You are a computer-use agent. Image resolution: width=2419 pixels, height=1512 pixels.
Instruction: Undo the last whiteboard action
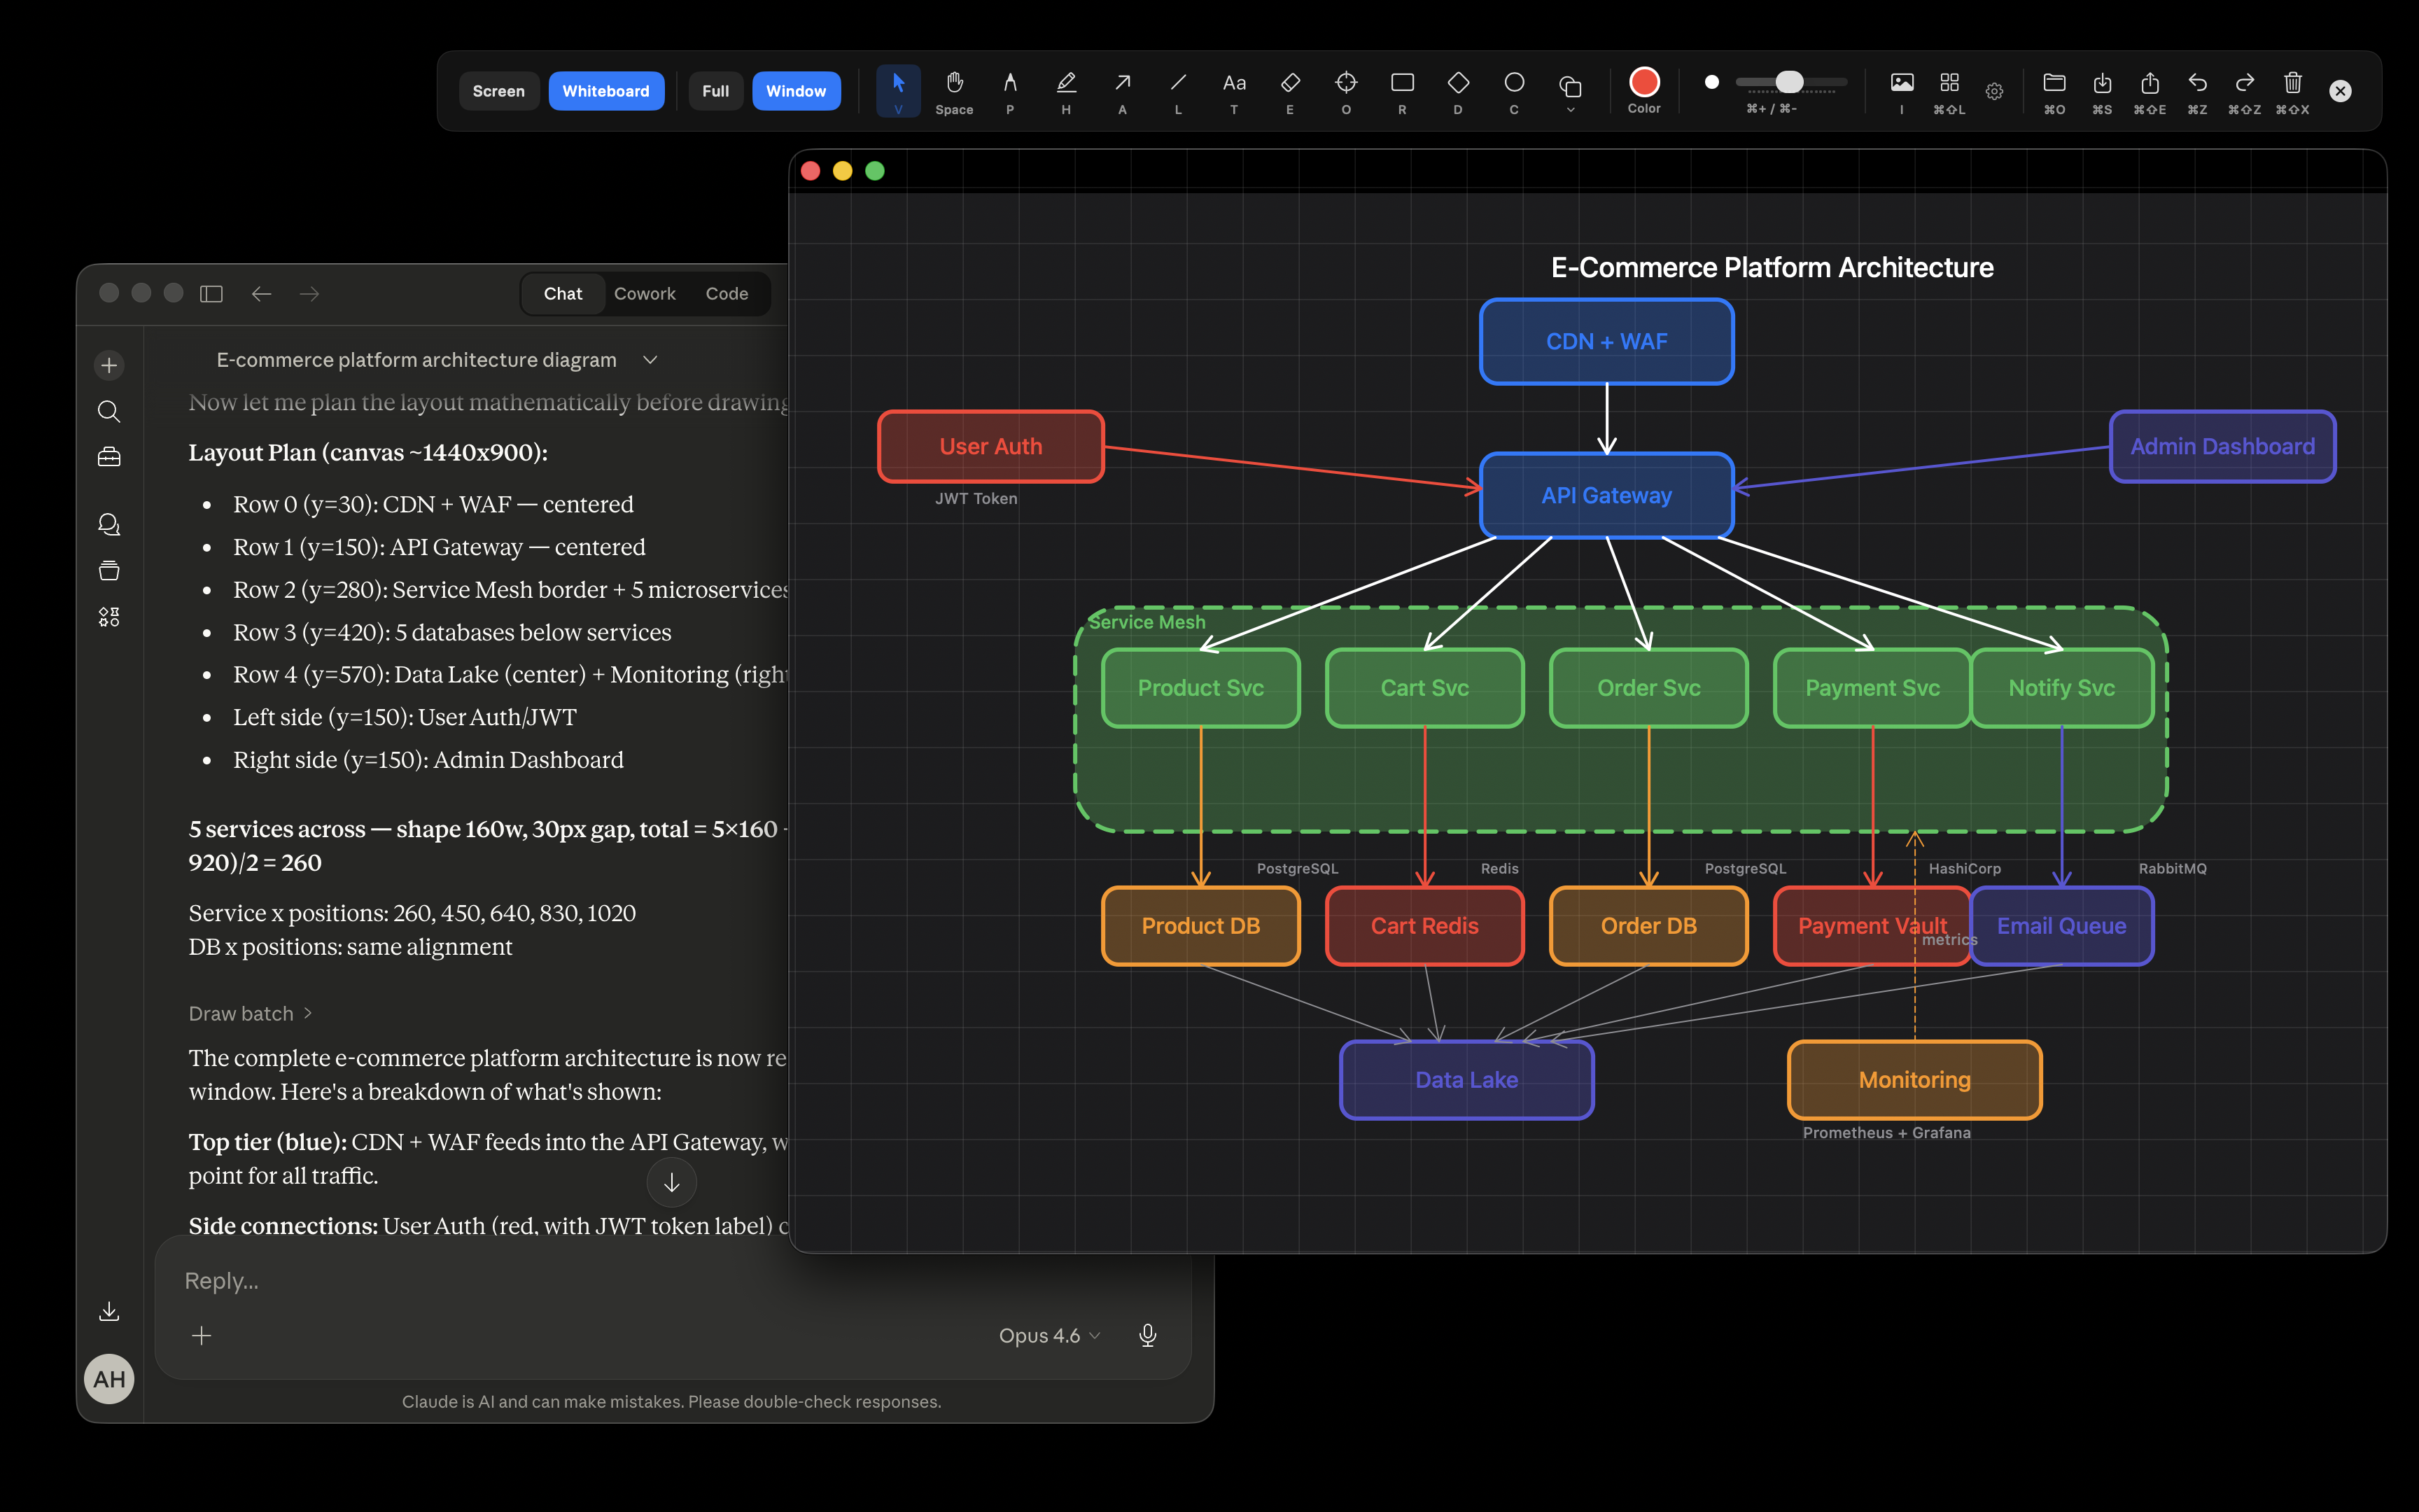click(2198, 85)
